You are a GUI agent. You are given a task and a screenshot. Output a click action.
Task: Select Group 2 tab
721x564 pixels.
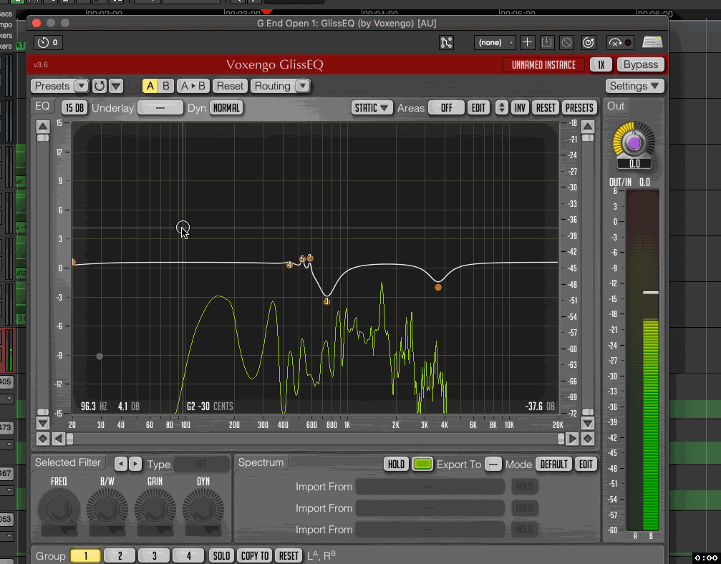[120, 556]
